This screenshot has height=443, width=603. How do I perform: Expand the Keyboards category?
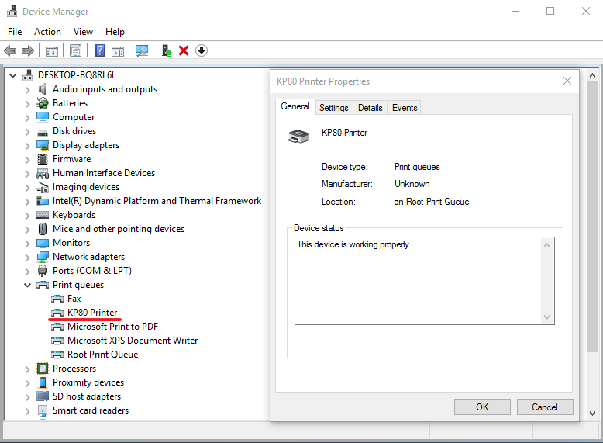[x=27, y=216]
